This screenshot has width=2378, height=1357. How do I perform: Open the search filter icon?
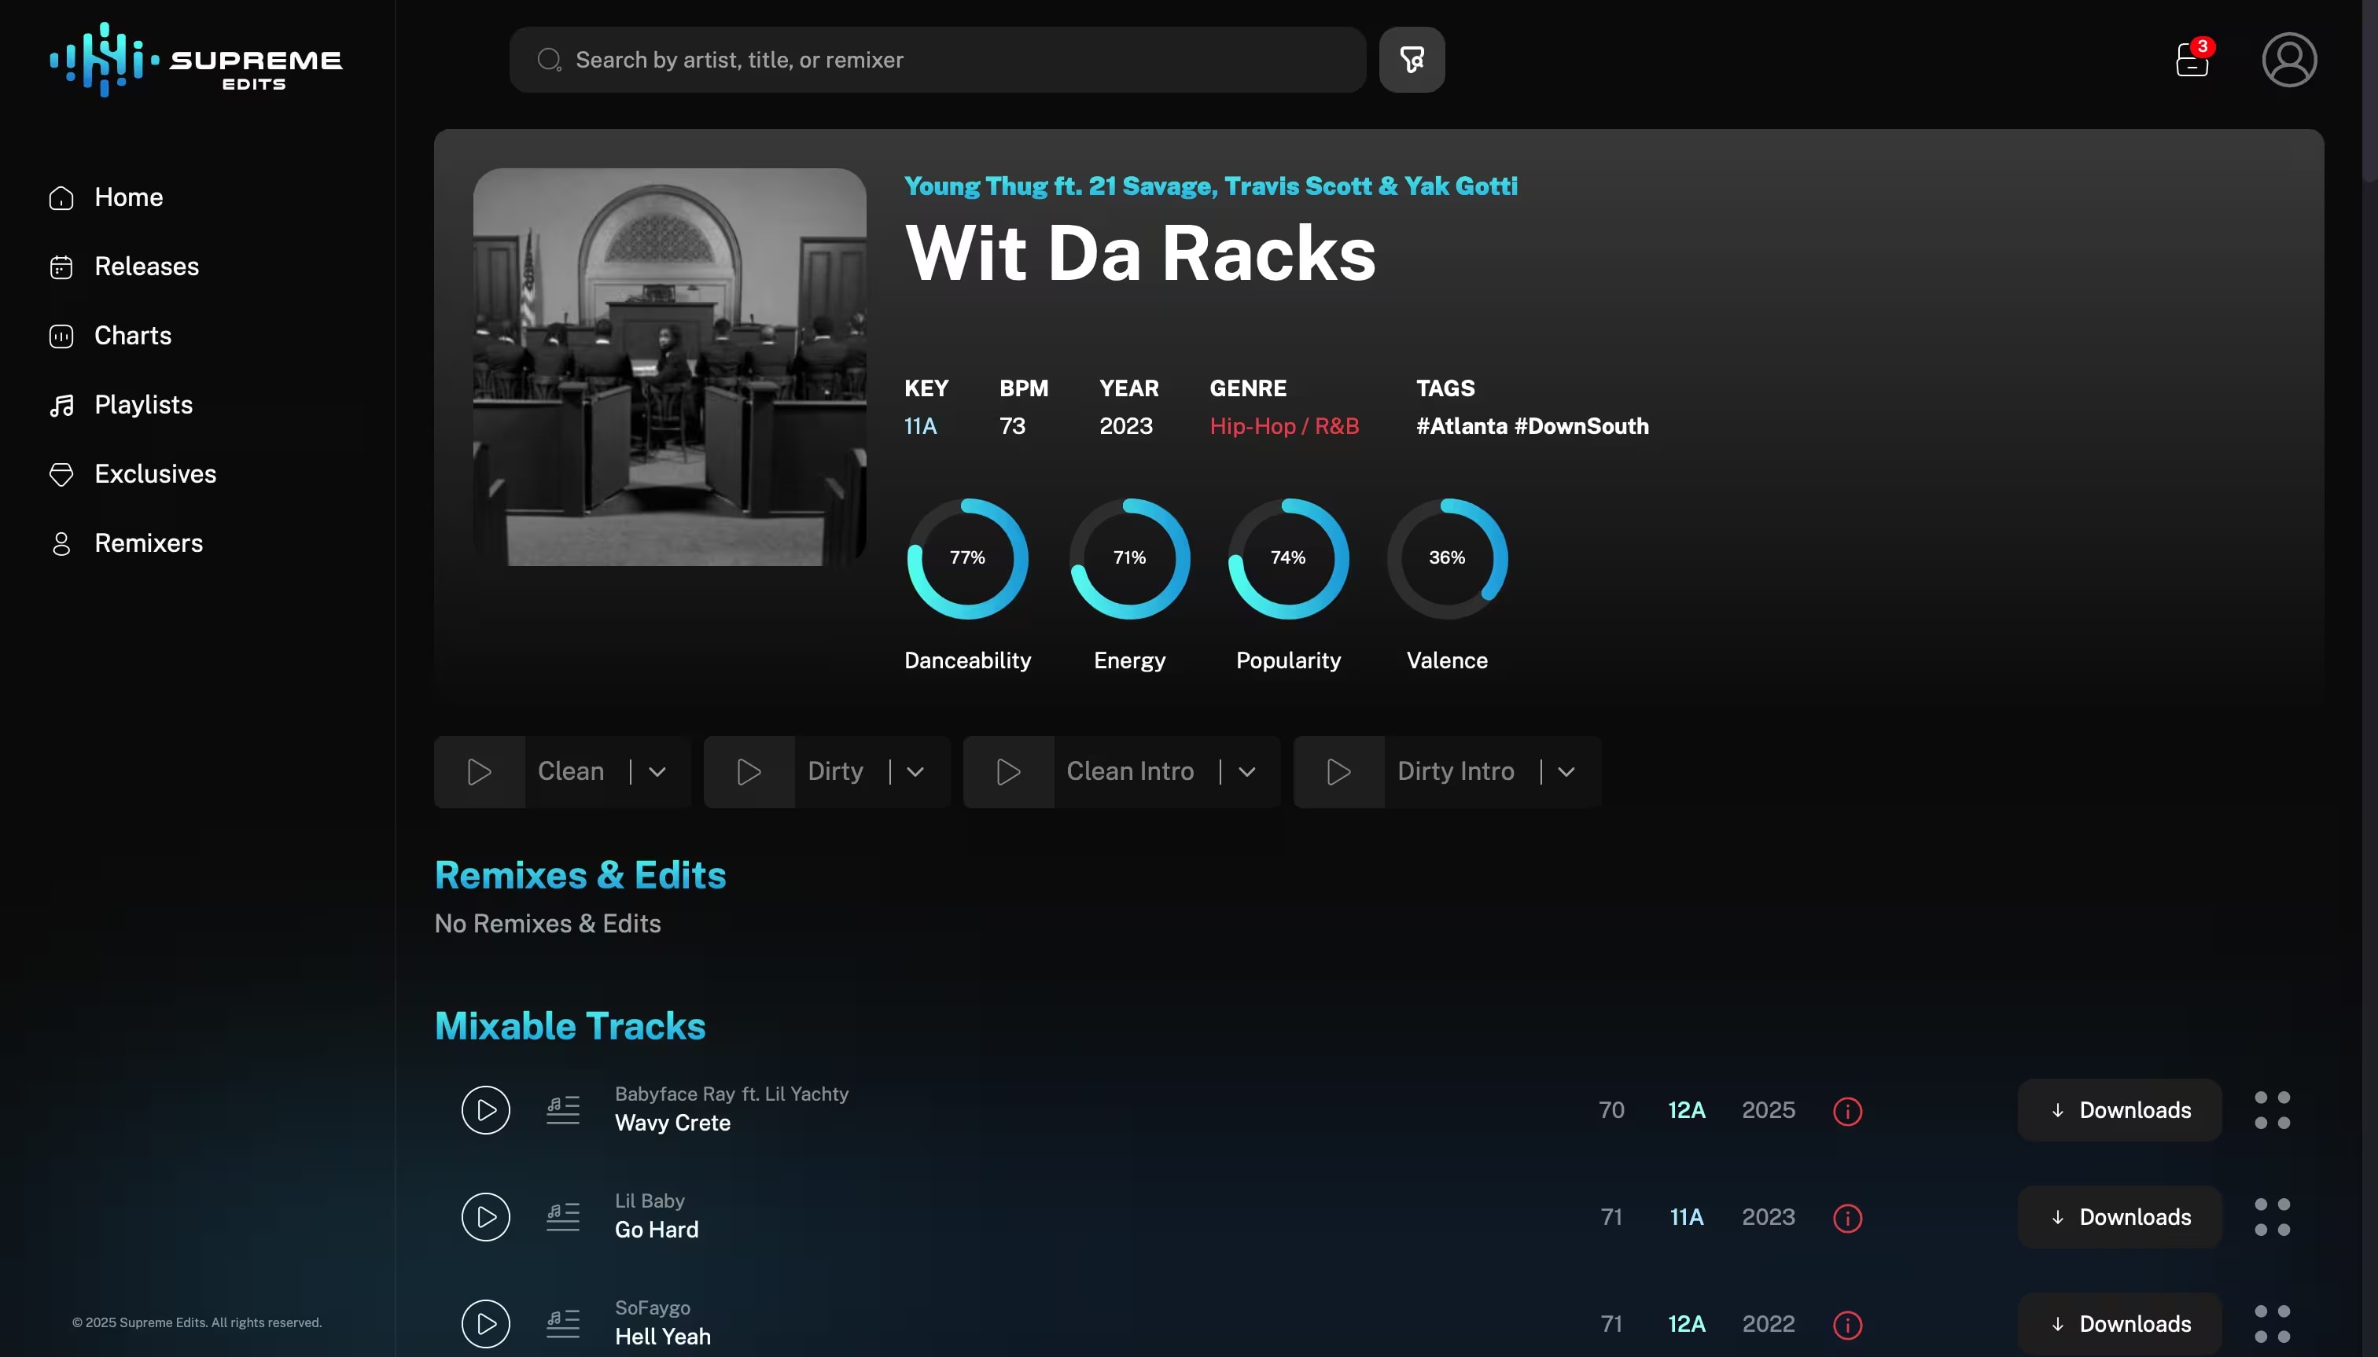pos(1411,59)
